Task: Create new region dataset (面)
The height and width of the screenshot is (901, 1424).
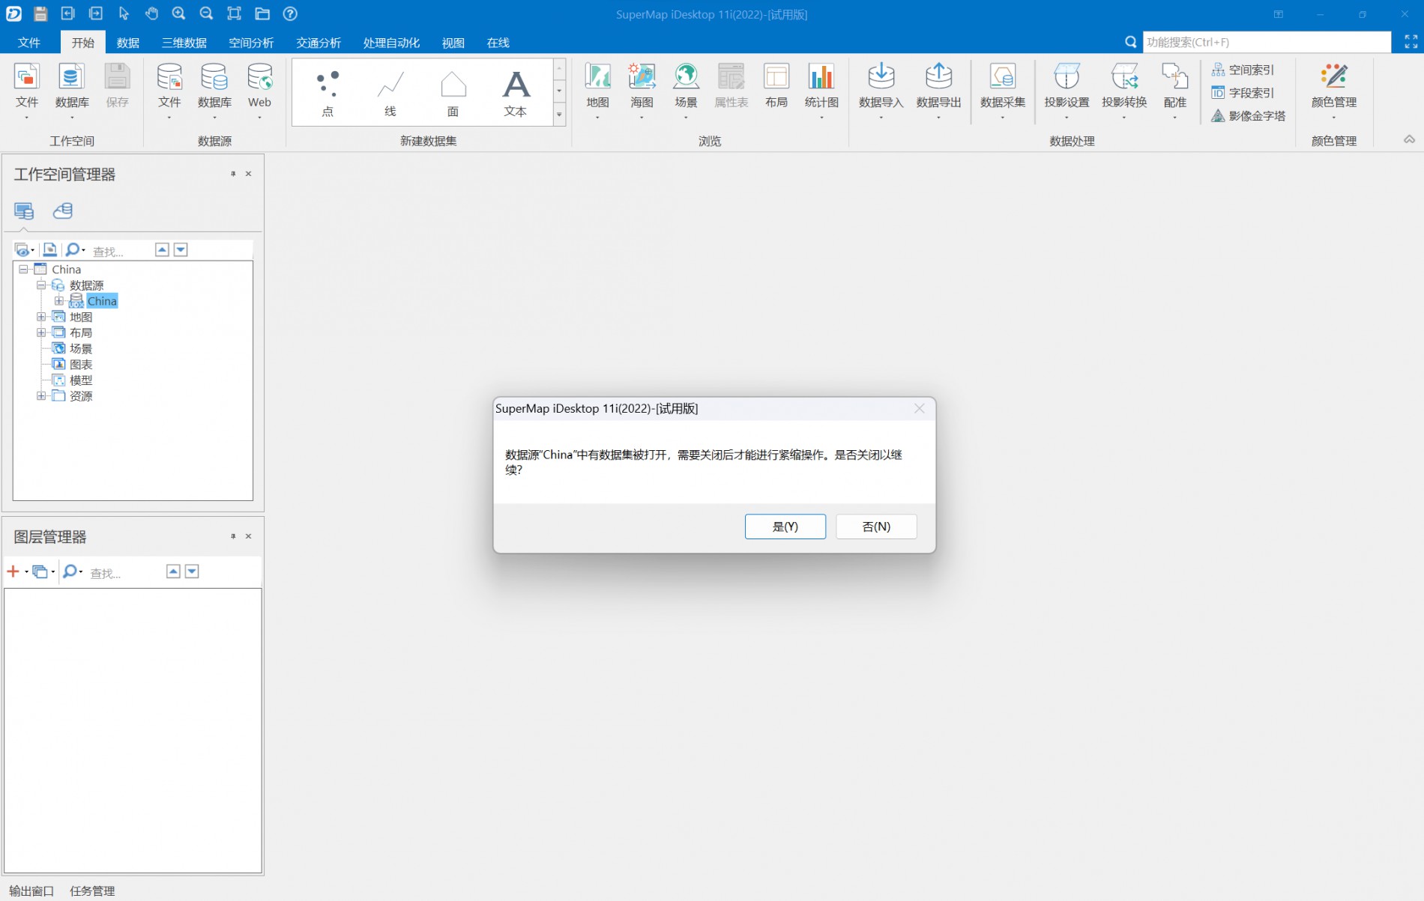Action: [453, 93]
